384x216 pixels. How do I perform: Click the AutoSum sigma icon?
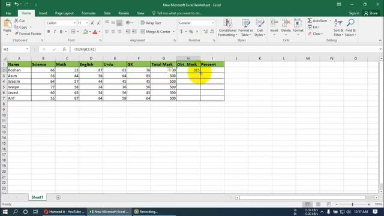tap(310, 20)
